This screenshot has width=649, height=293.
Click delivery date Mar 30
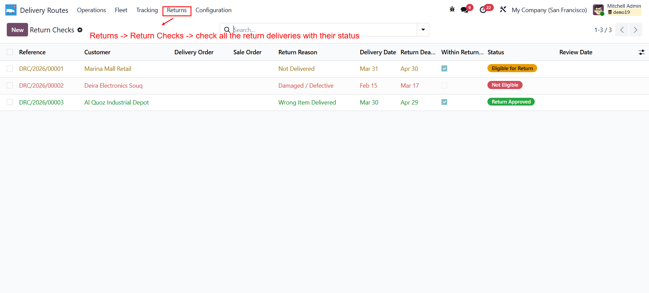coord(369,102)
